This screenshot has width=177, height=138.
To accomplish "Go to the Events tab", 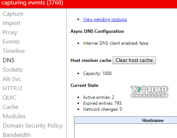I will pyautogui.click(x=11, y=42).
